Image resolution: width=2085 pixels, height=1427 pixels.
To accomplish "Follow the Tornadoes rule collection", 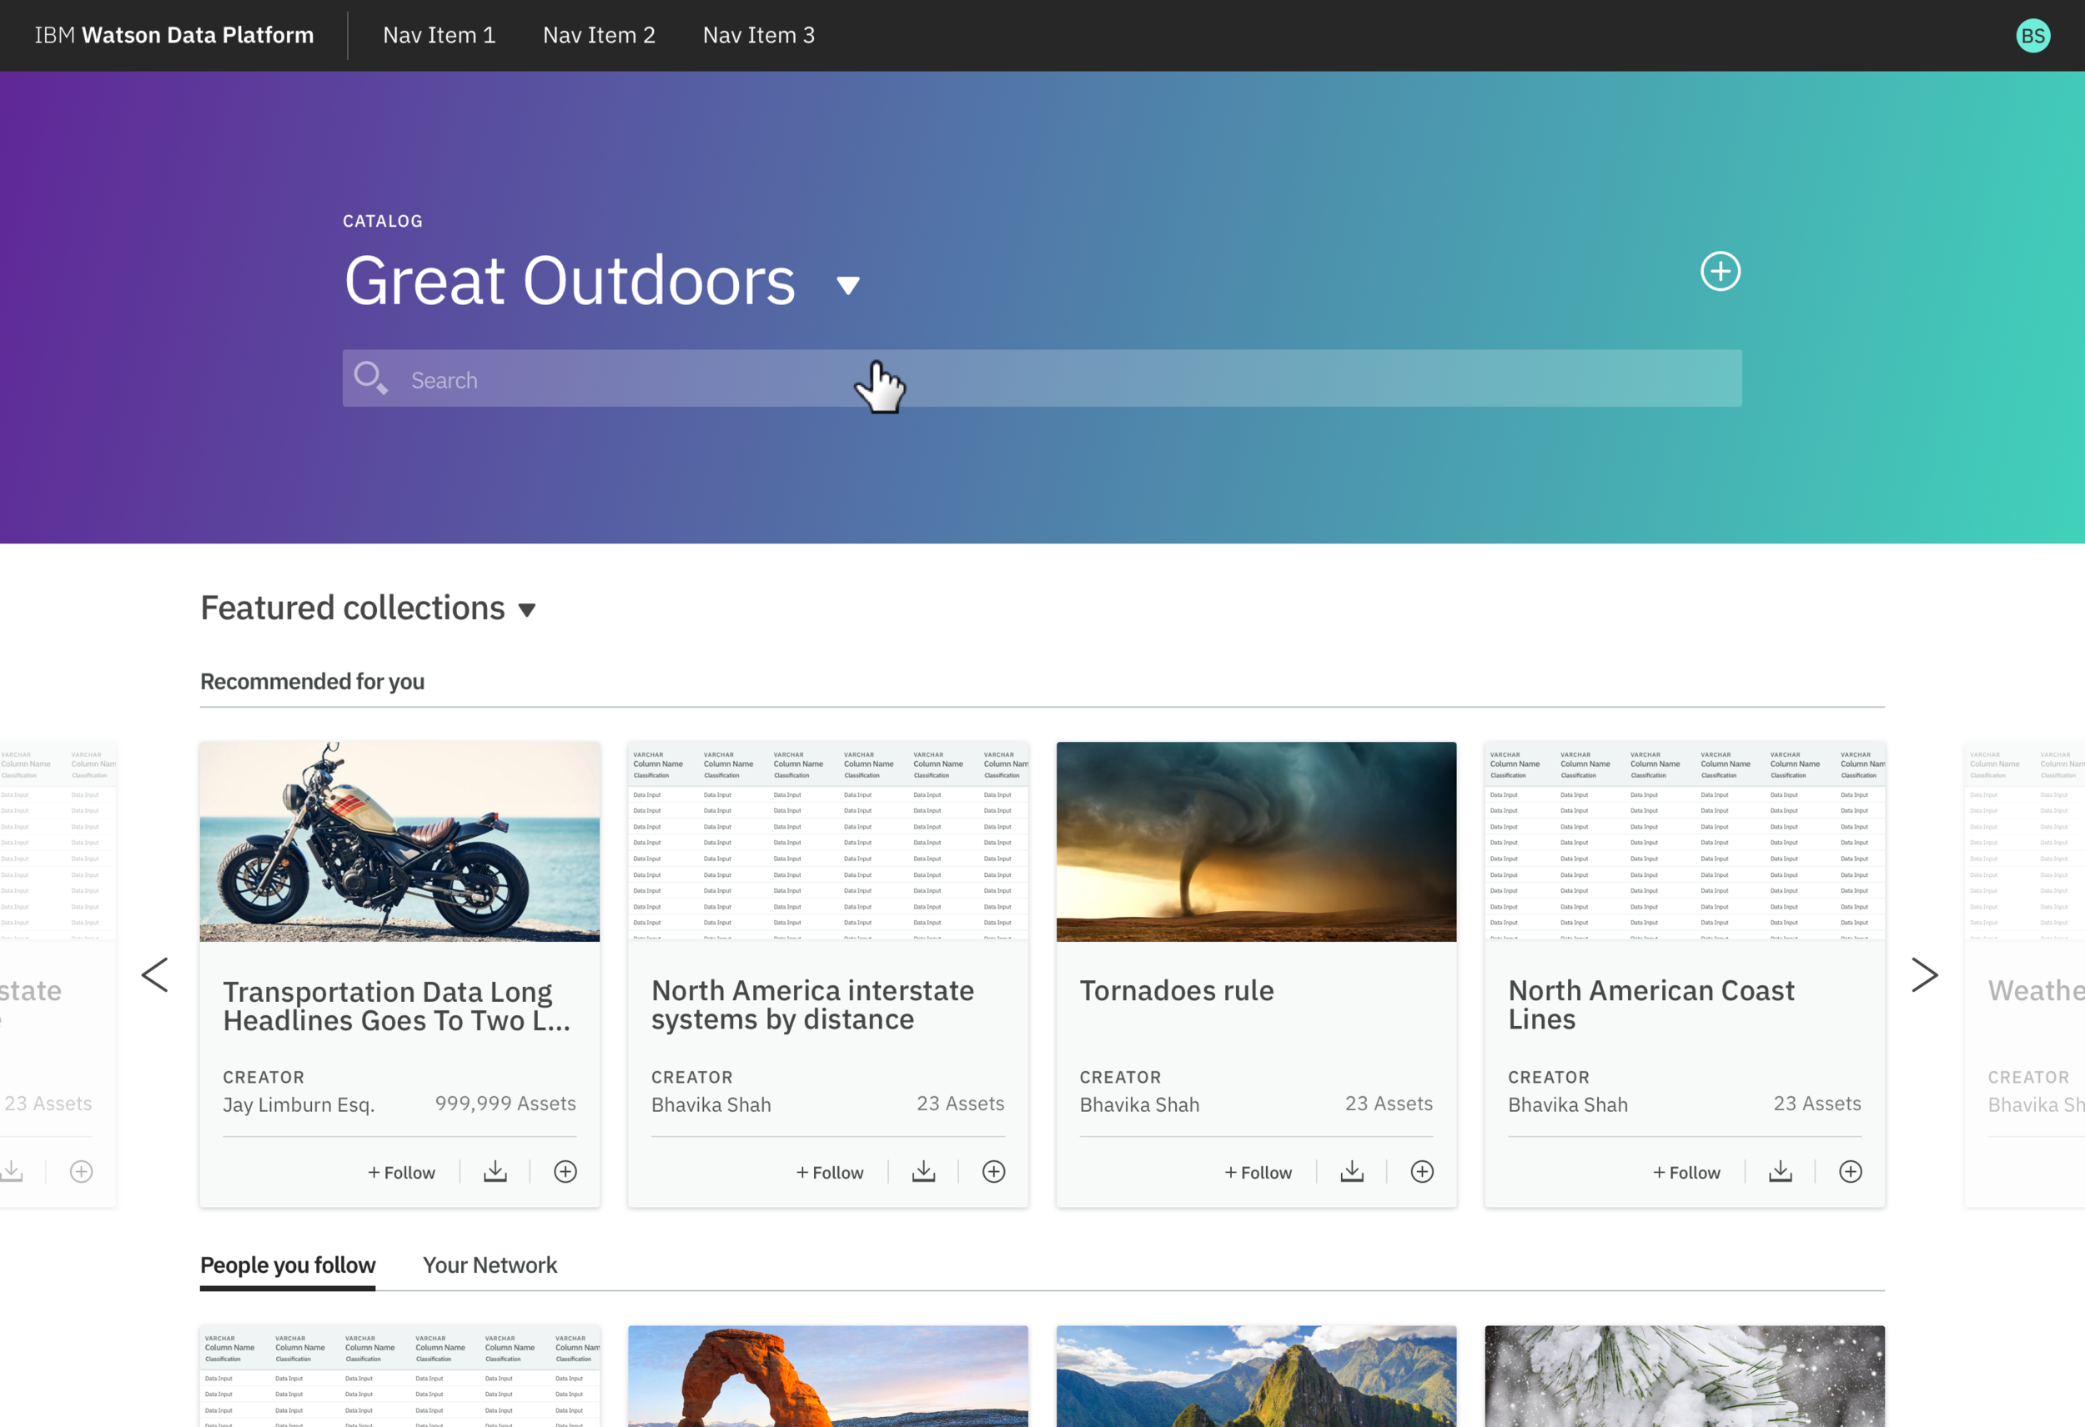I will (1258, 1172).
